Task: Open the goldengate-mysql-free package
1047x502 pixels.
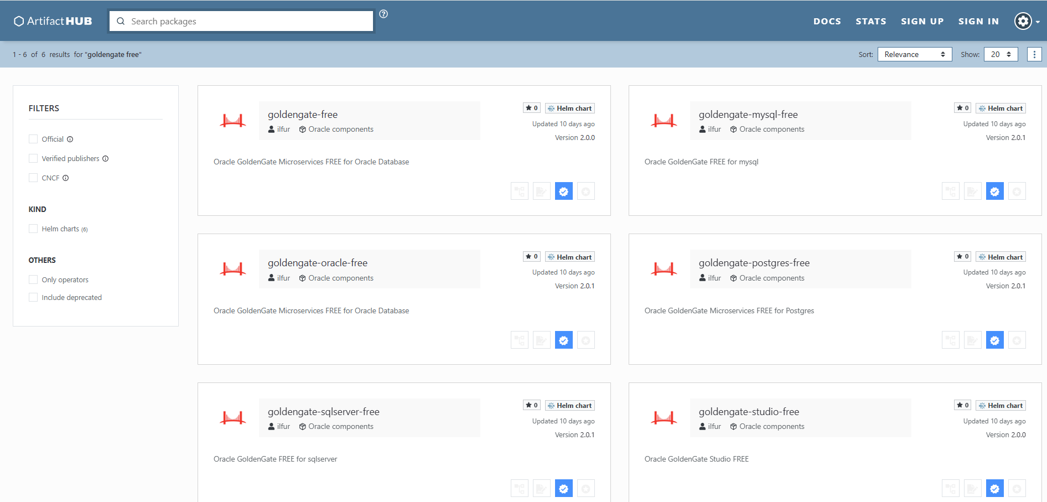Action: (748, 115)
